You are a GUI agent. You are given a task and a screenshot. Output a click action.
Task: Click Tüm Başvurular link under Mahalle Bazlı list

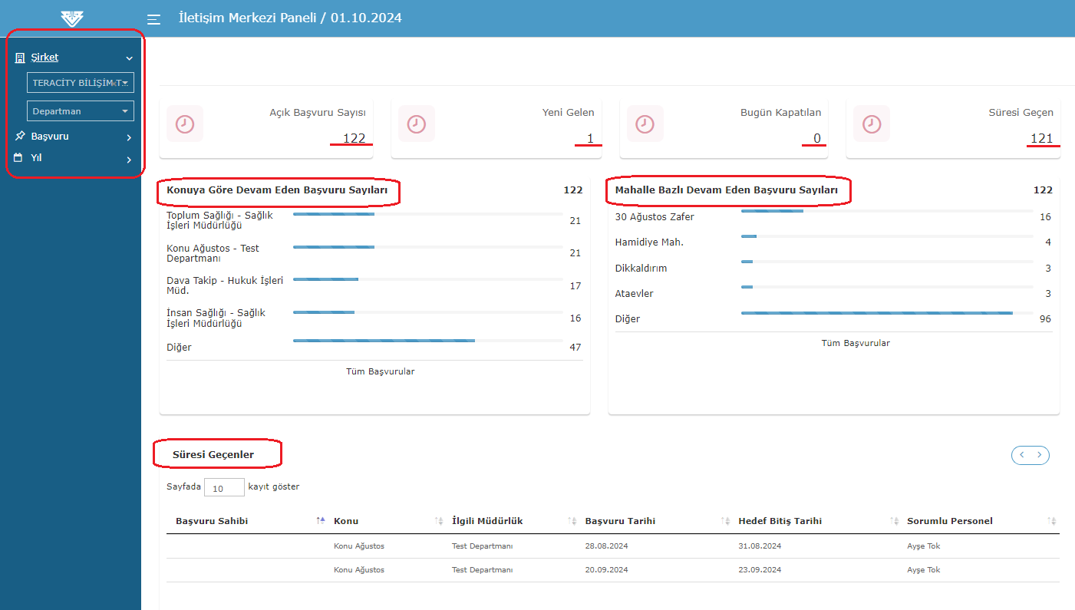click(856, 343)
